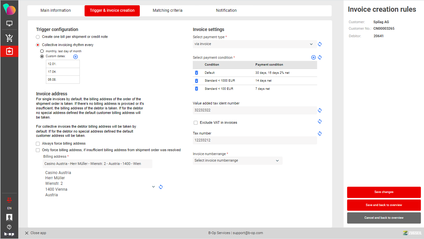Image resolution: width=424 pixels, height=239 pixels.
Task: Choose monthly, last day of month option
Action: point(42,51)
